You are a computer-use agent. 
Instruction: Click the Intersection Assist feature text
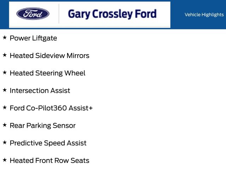click(40, 91)
